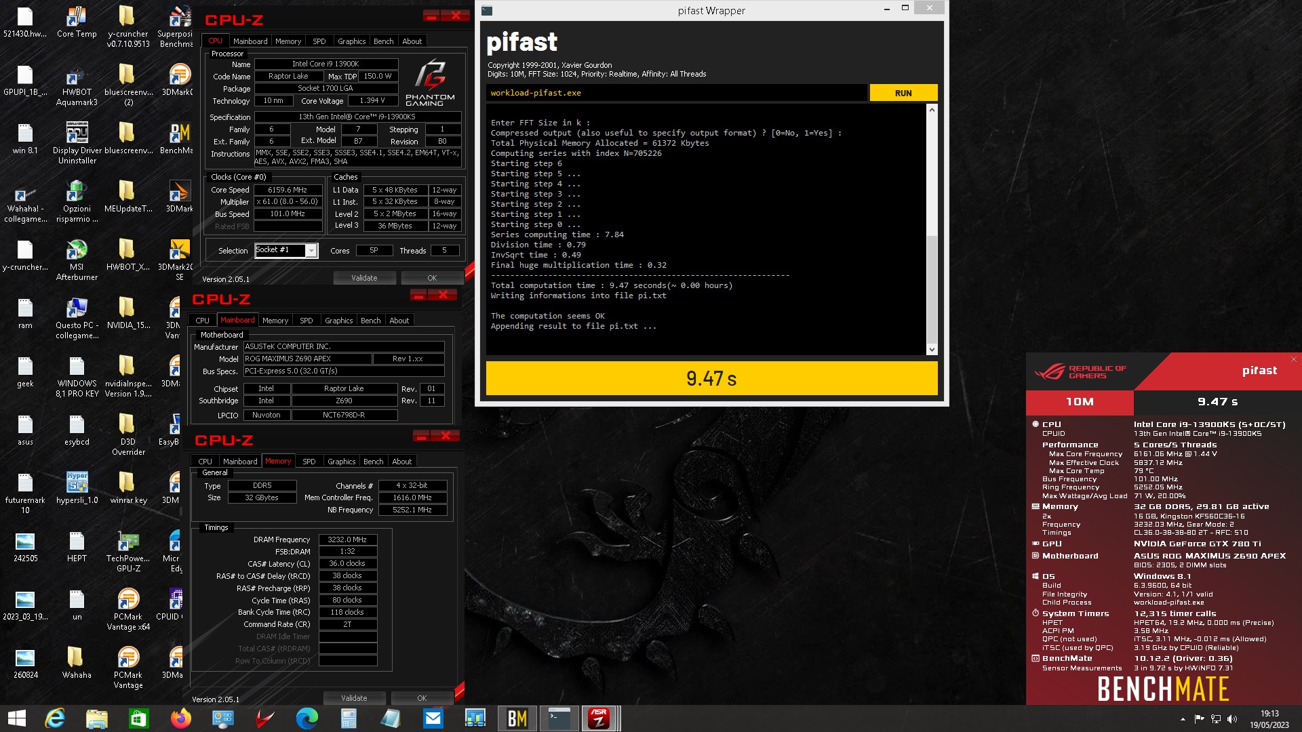The image size is (1302, 732).
Task: Switch to CPU tab in bottom CPU-Z
Action: pyautogui.click(x=205, y=462)
